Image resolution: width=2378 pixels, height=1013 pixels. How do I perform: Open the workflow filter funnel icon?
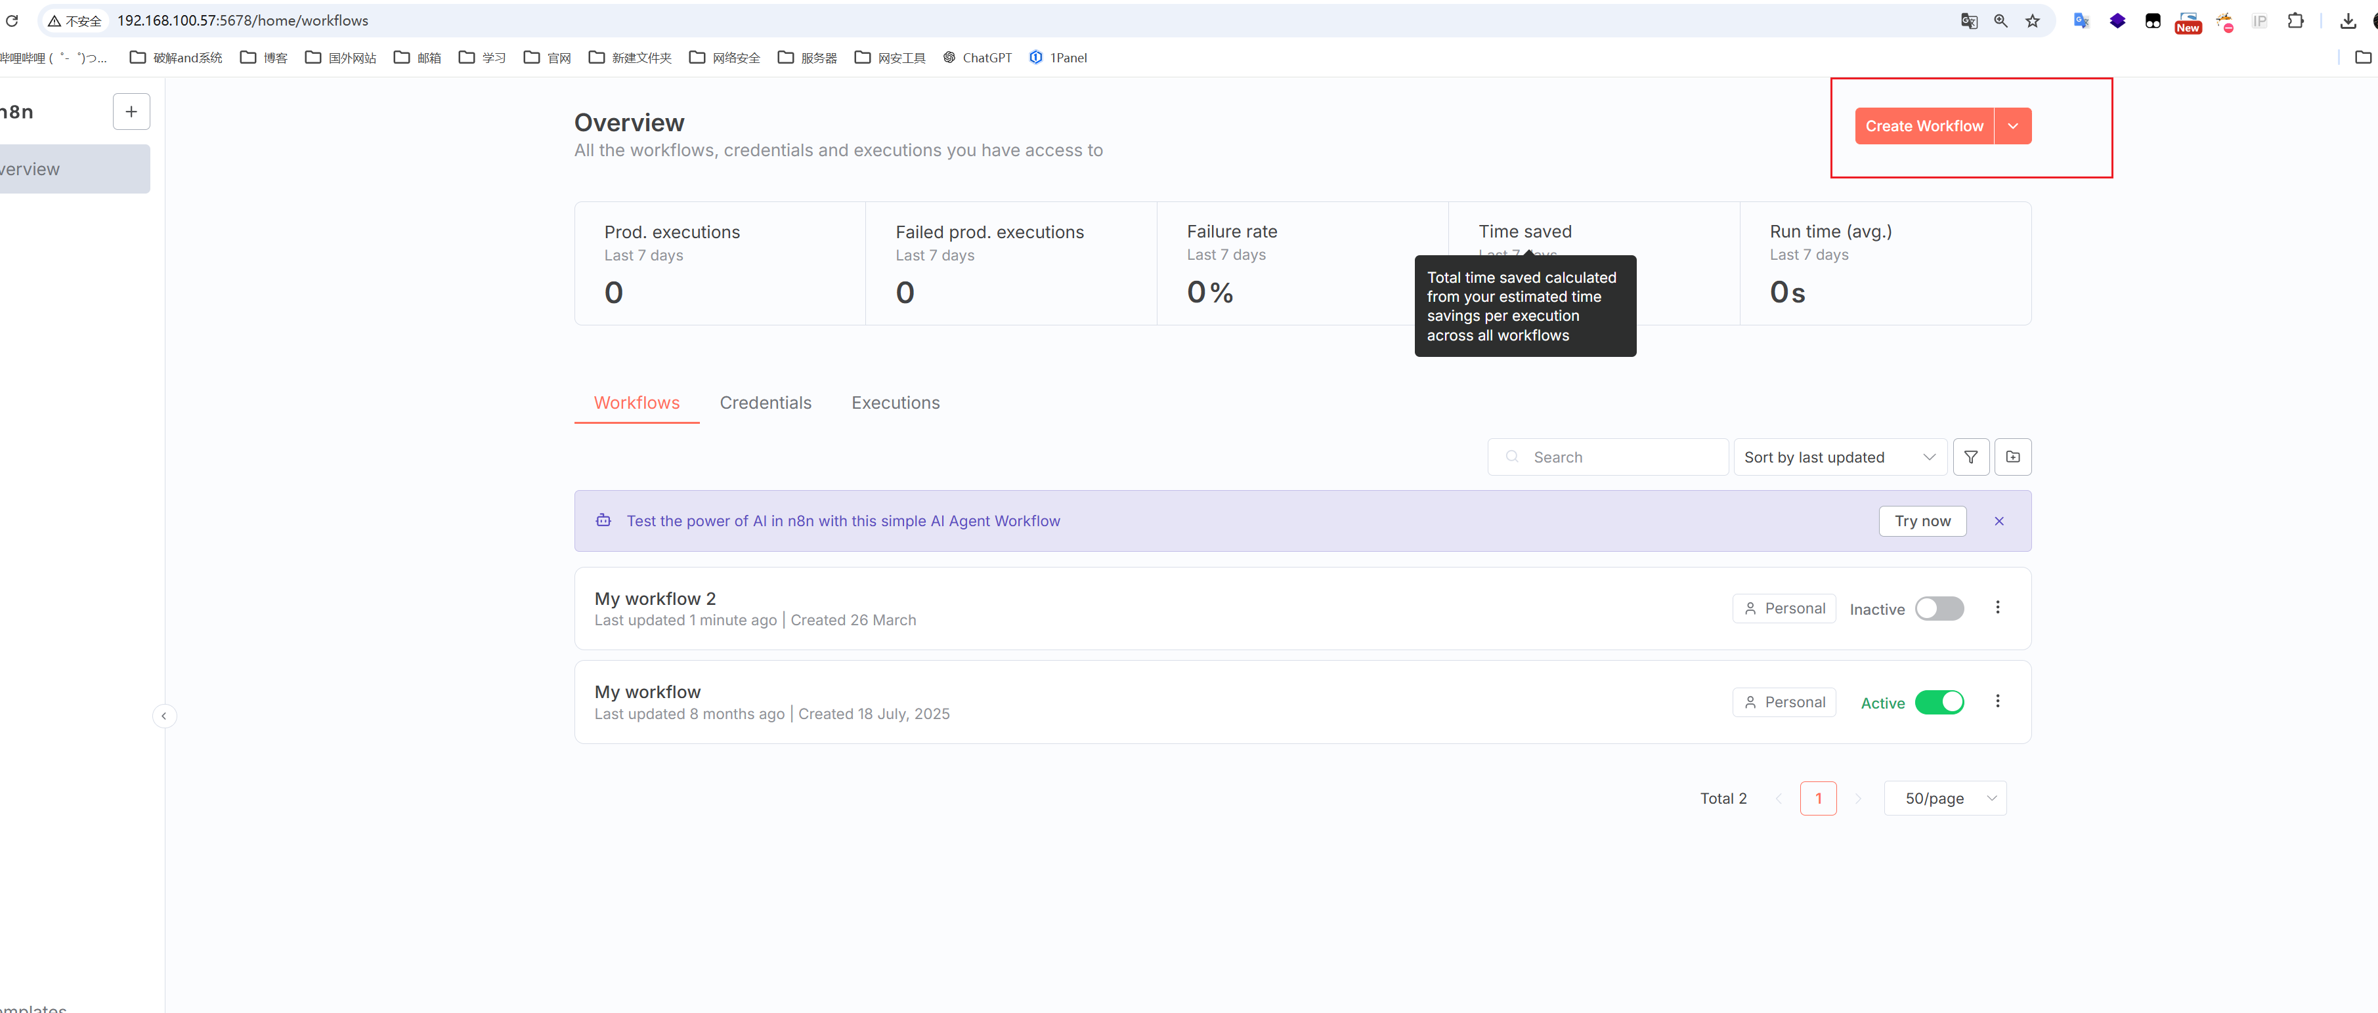[x=1970, y=457]
